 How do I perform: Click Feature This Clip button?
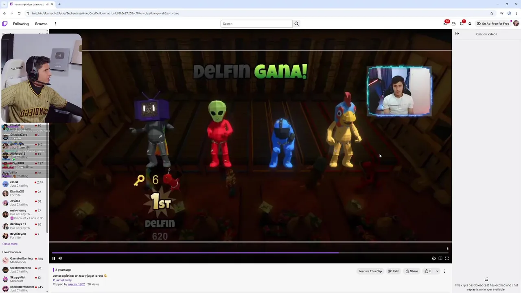click(x=370, y=271)
